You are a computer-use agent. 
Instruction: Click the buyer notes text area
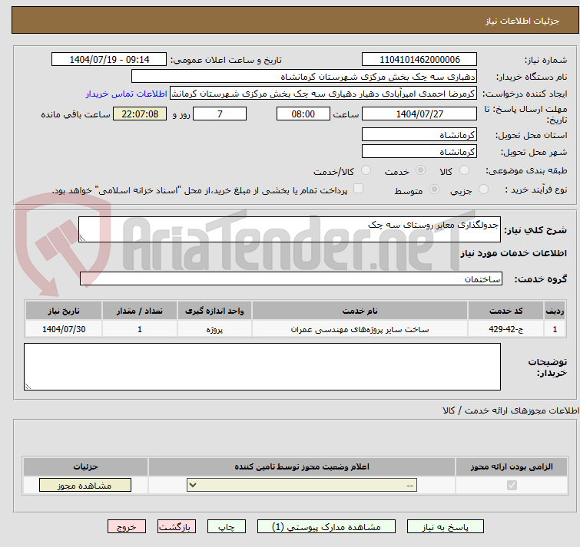coord(262,367)
